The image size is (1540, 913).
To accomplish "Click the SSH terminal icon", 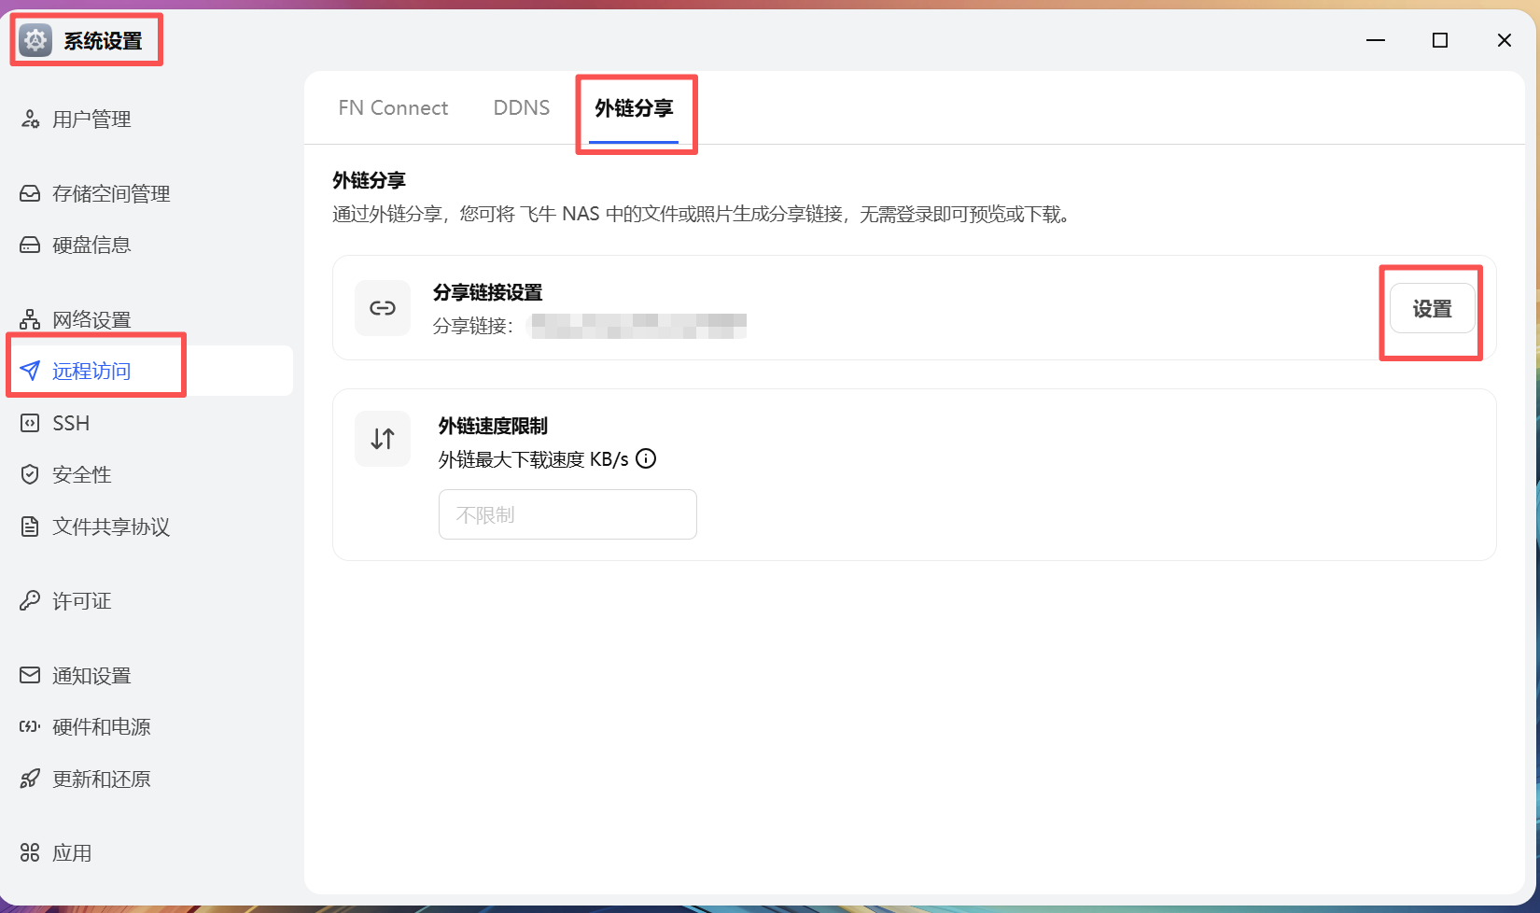I will [30, 423].
